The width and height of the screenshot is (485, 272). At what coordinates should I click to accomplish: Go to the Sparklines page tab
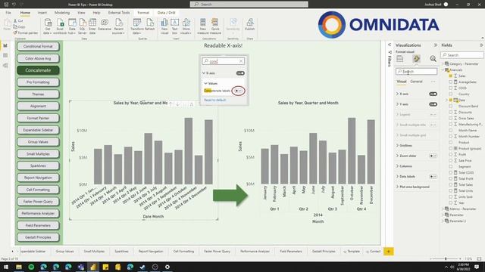click(x=121, y=252)
